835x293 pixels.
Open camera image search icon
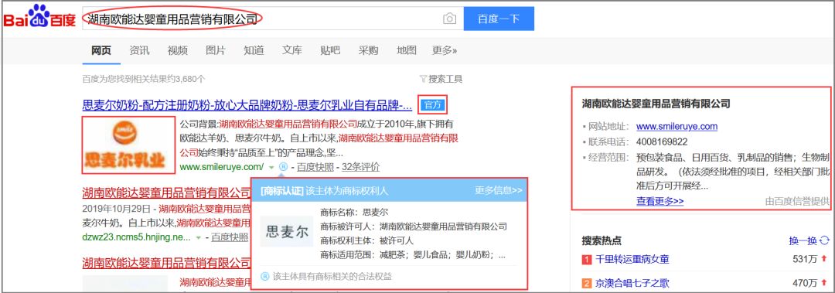(449, 19)
